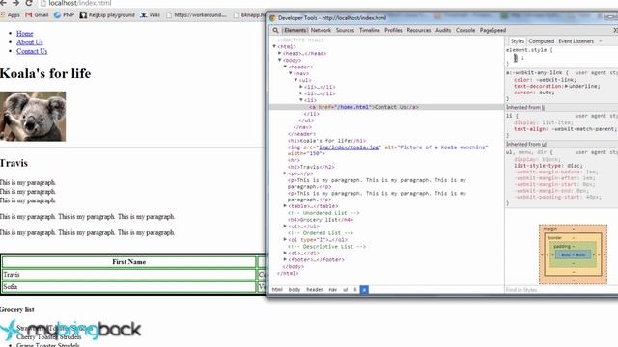The height and width of the screenshot is (347, 618).
Task: Reload the page with browser refresh icon
Action: point(29,3)
